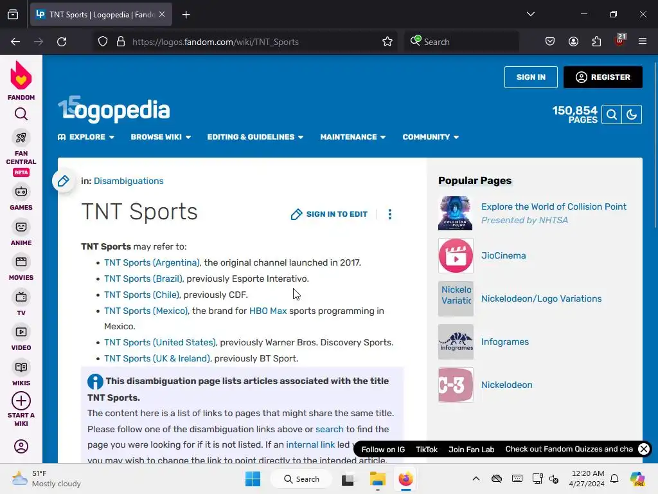Open tracking protection shield icon in address bar
Viewport: 658px width, 494px height.
(103, 42)
